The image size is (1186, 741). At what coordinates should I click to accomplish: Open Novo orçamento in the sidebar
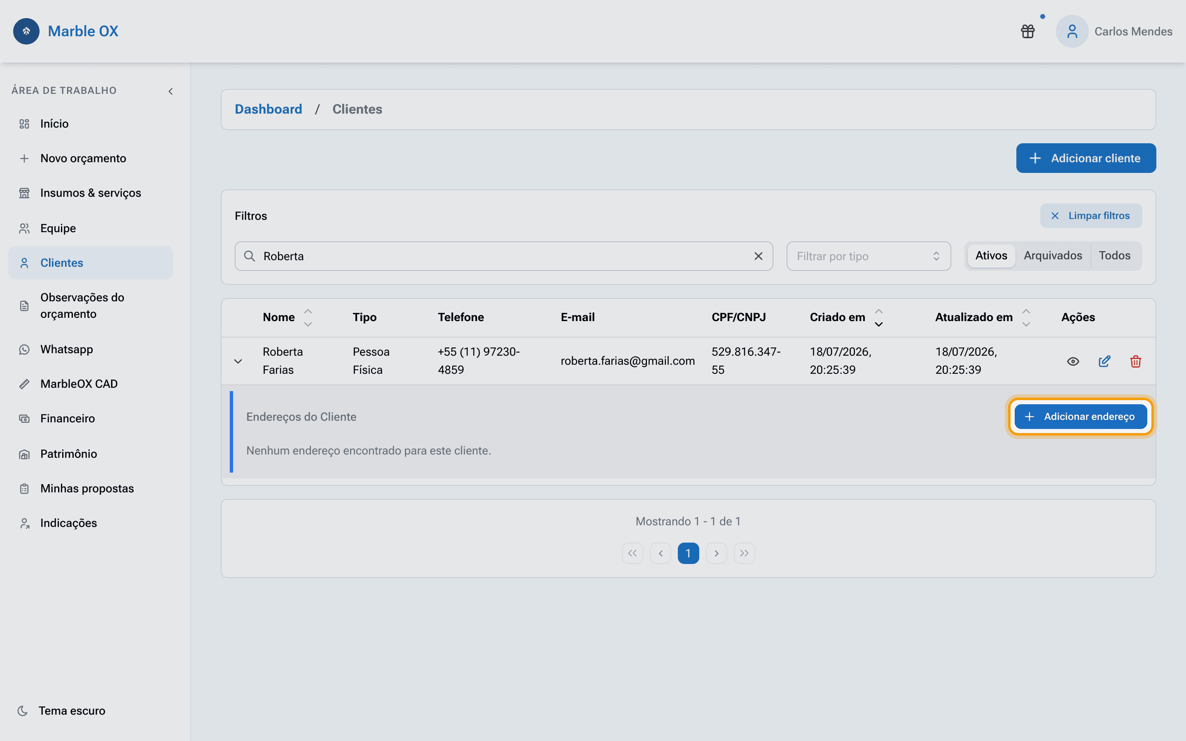tap(91, 158)
